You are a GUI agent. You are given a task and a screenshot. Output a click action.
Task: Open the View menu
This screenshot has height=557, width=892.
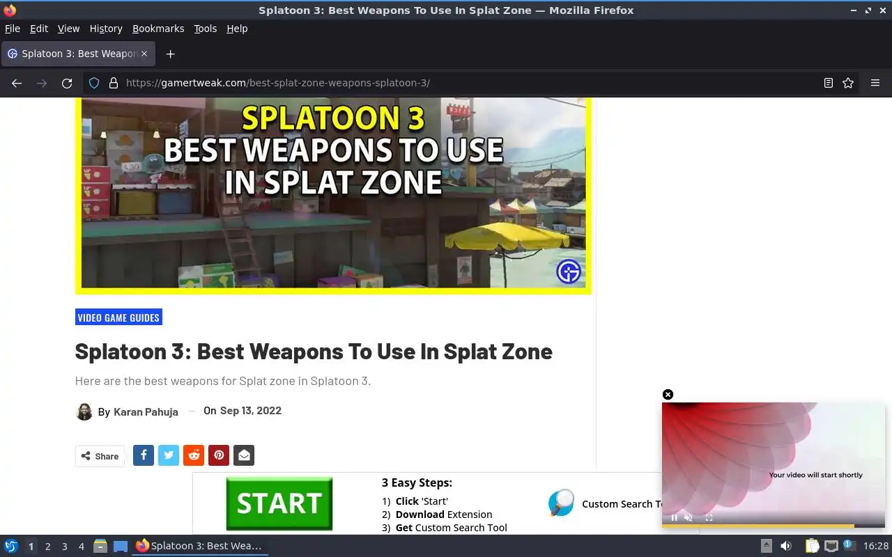(x=68, y=29)
